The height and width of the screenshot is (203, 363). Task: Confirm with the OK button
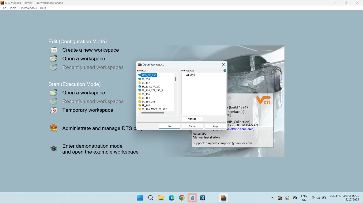pyautogui.click(x=170, y=126)
